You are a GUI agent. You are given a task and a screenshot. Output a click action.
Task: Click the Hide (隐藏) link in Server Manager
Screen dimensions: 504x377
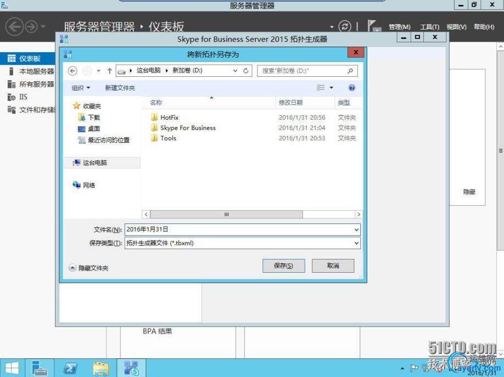point(469,192)
